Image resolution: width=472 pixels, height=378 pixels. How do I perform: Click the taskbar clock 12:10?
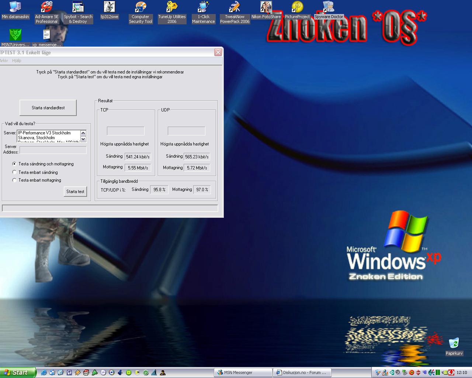pyautogui.click(x=462, y=372)
